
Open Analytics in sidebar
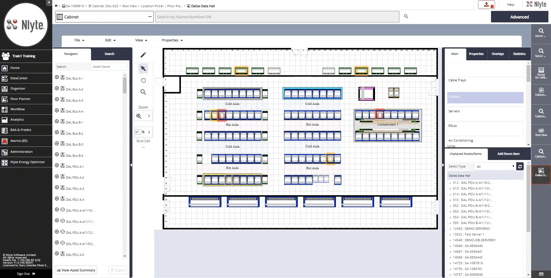tap(26, 119)
